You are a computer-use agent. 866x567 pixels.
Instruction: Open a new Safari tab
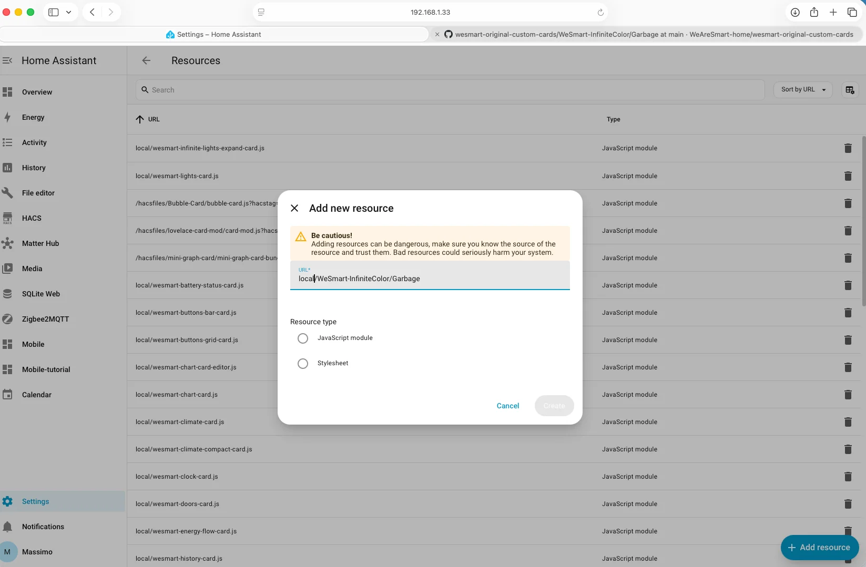tap(833, 12)
